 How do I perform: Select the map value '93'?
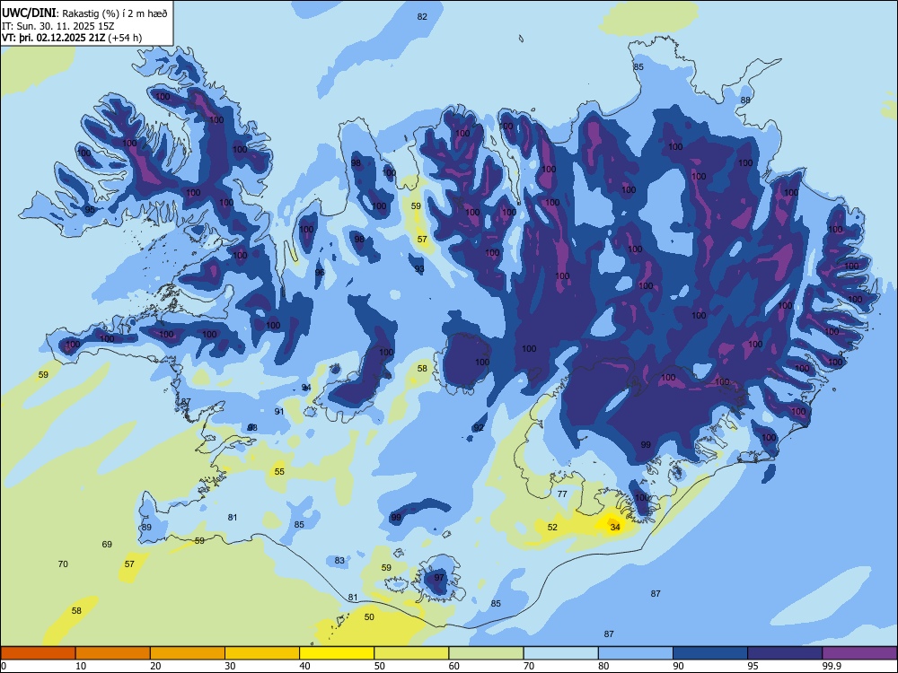pos(419,269)
